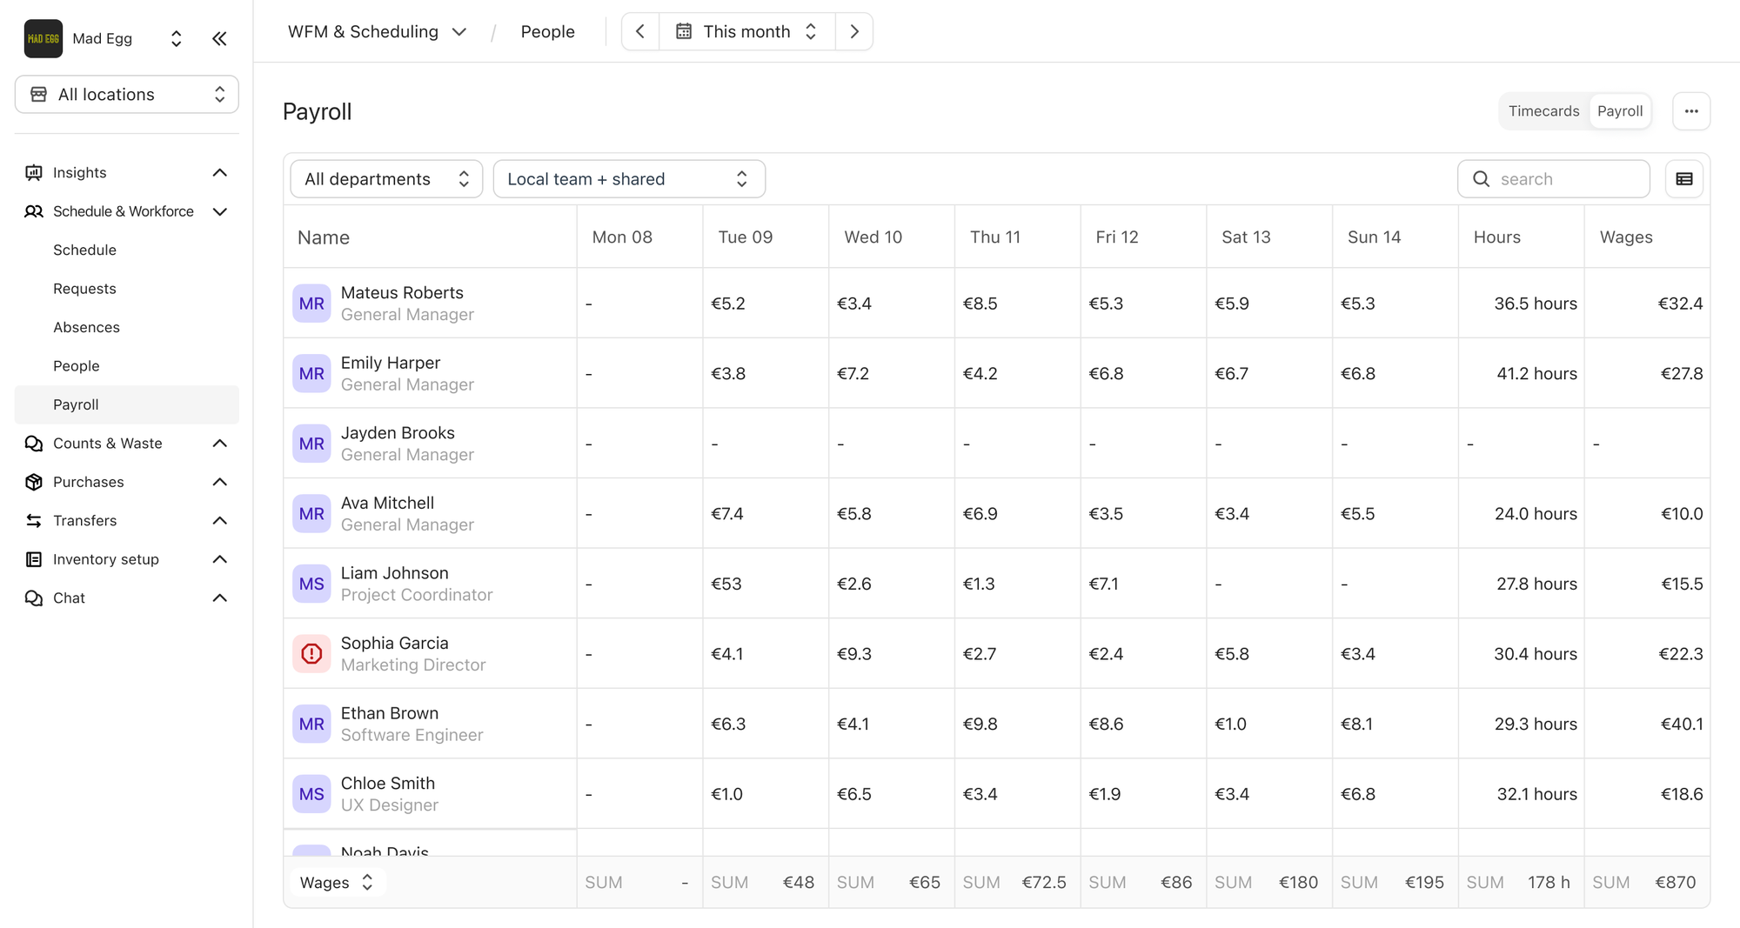Open WFM & Scheduling breadcrumb dropdown
This screenshot has height=928, width=1740.
pos(378,31)
